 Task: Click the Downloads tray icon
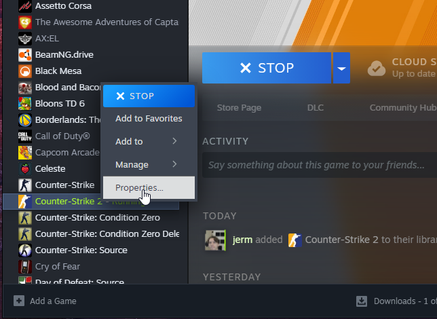coord(362,301)
